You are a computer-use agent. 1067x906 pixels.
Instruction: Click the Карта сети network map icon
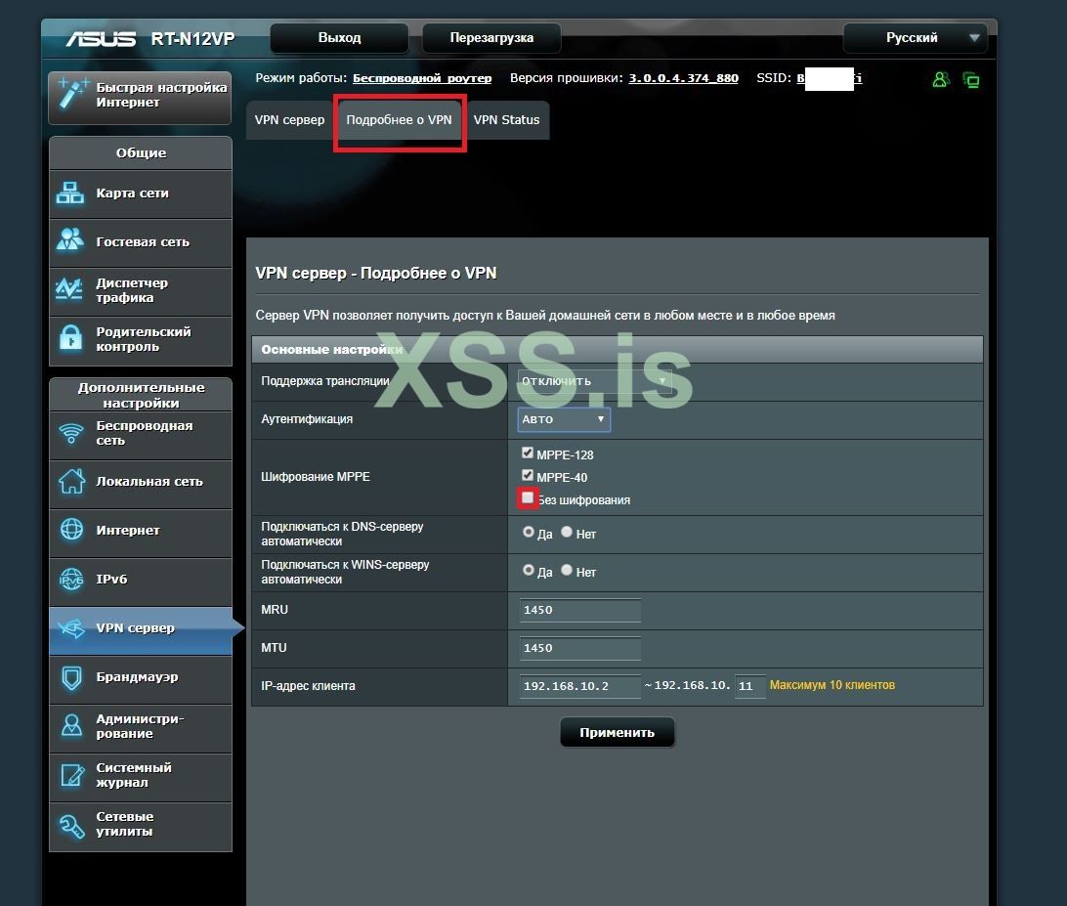tap(70, 194)
